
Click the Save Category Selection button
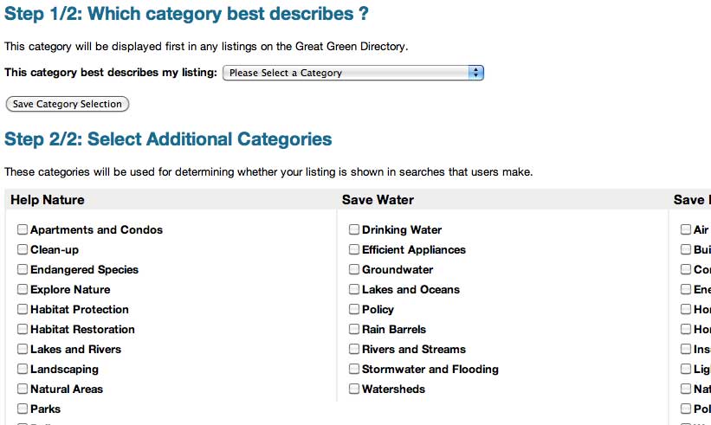pos(68,104)
